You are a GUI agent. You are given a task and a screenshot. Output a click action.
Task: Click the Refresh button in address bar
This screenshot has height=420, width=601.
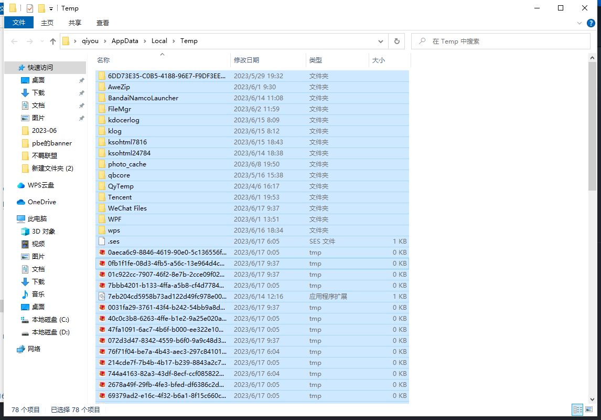click(x=396, y=41)
